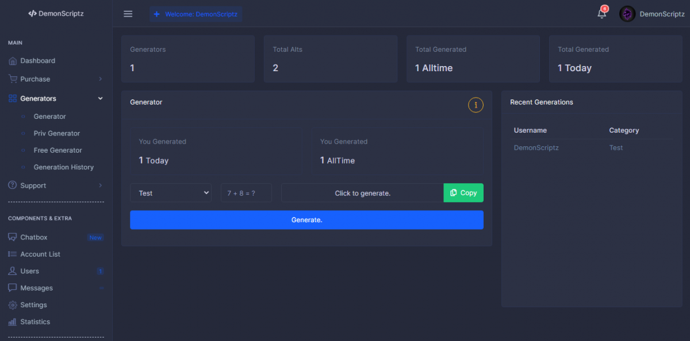This screenshot has height=341, width=690.
Task: Collapse the Generators menu section
Action: click(100, 99)
